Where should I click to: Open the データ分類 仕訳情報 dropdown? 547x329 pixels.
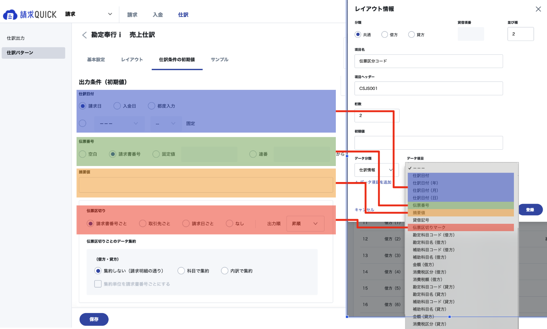pyautogui.click(x=377, y=170)
